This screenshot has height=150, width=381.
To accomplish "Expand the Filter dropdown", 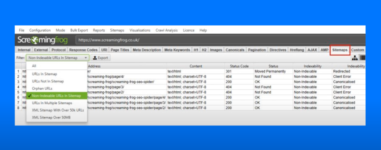I will click(x=58, y=58).
